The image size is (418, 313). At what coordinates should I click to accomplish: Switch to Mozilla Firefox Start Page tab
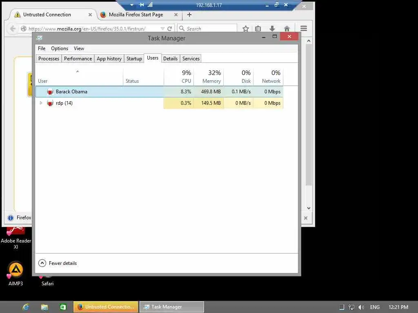136,15
